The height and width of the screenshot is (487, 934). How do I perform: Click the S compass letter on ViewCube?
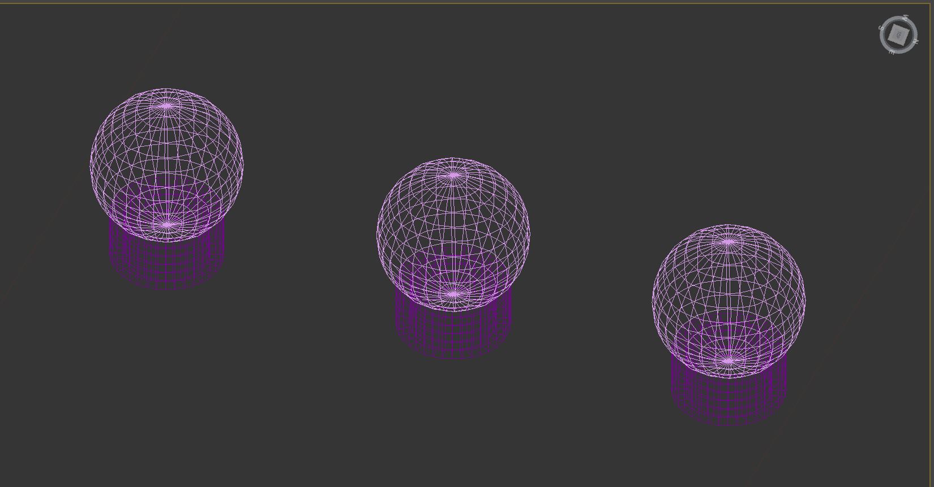(x=881, y=28)
